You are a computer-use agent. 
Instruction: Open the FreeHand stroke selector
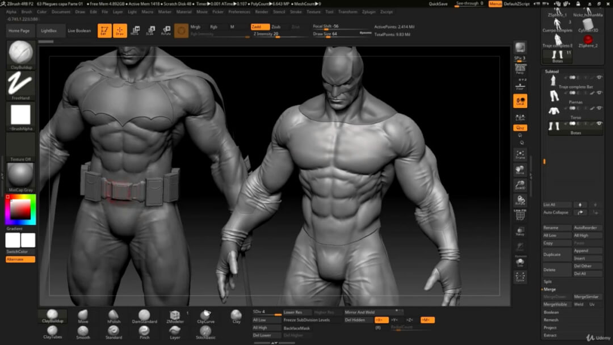[20, 85]
